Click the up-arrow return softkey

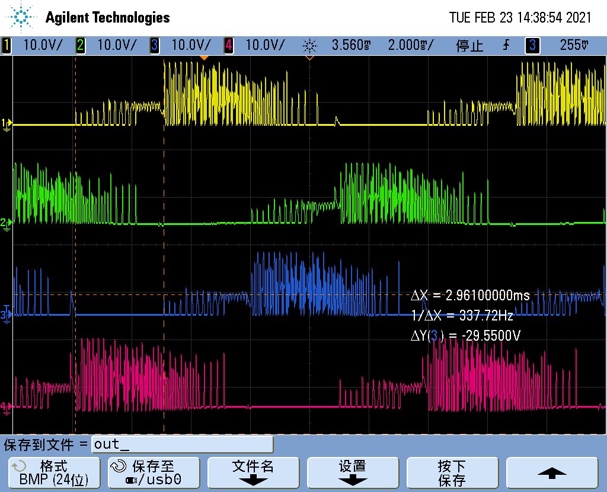[x=552, y=472]
